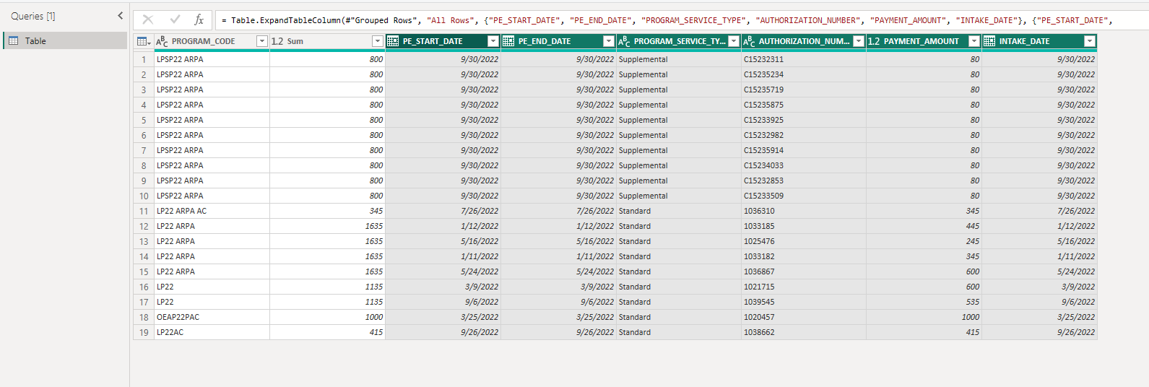Click authorization cell C15232853
Viewport: 1149px width, 387px height.
(804, 181)
